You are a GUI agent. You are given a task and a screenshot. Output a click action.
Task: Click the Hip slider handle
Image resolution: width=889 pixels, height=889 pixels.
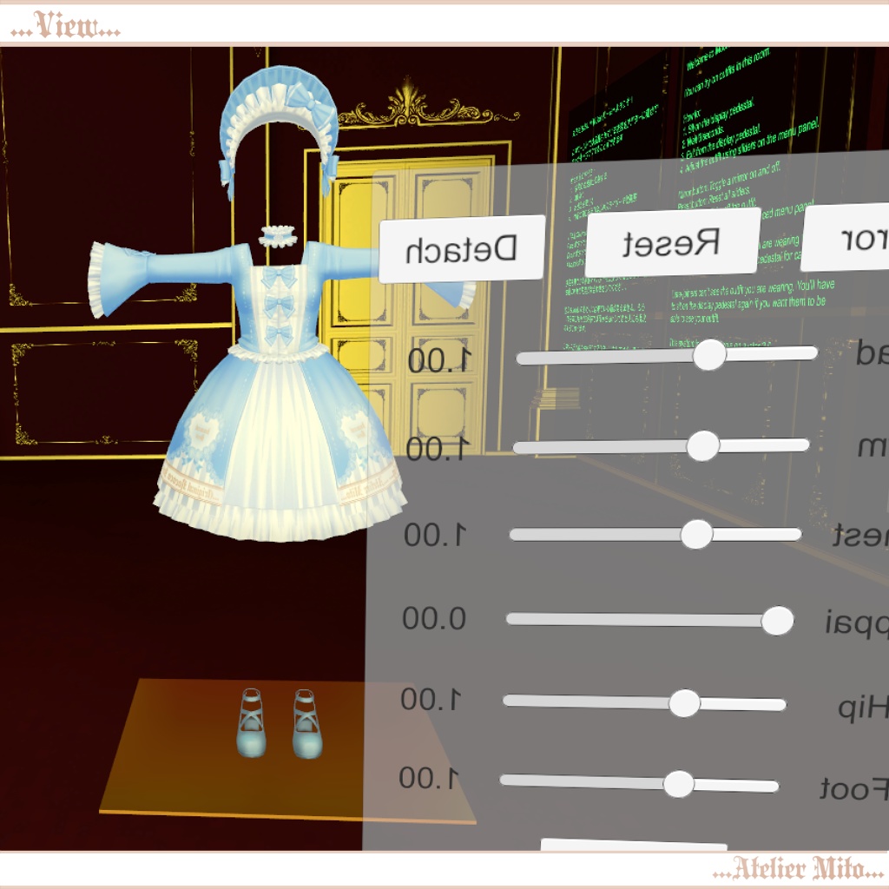coord(684,703)
